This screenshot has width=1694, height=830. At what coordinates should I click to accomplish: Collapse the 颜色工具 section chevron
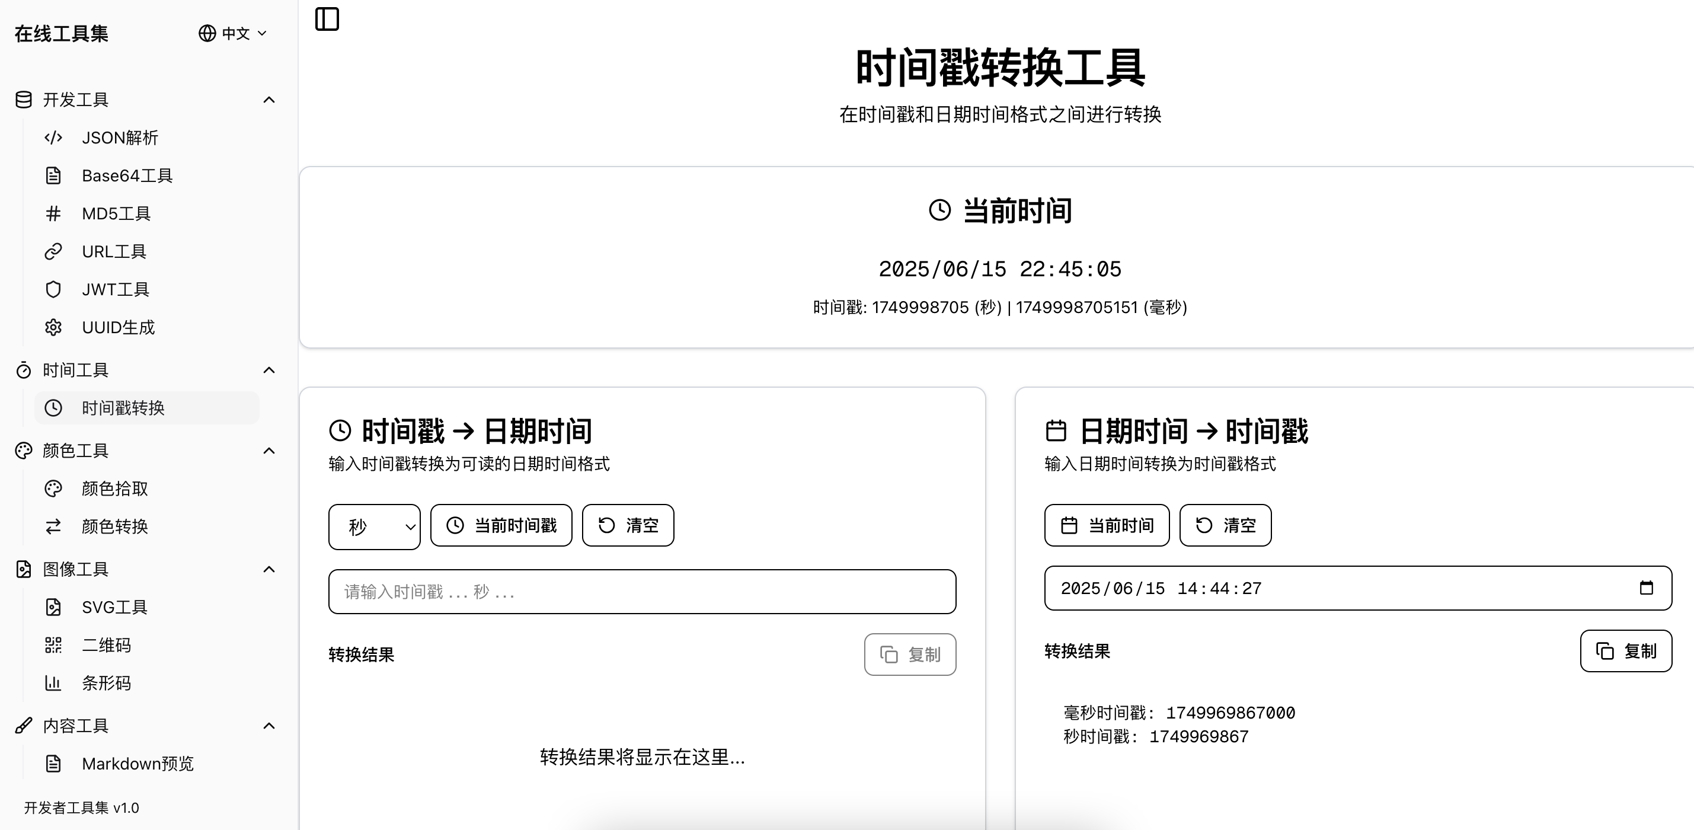pyautogui.click(x=269, y=451)
